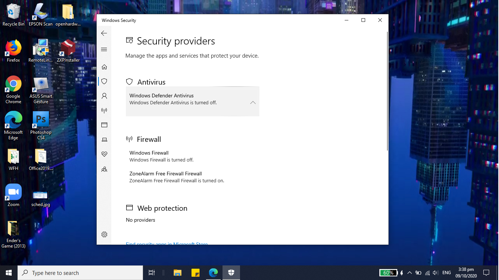Click the Windows Defender Antivirus provider title

(162, 96)
